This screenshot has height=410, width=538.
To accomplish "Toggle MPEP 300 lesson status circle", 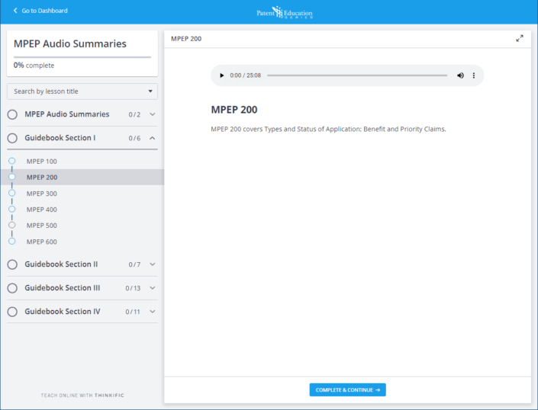I will point(12,193).
